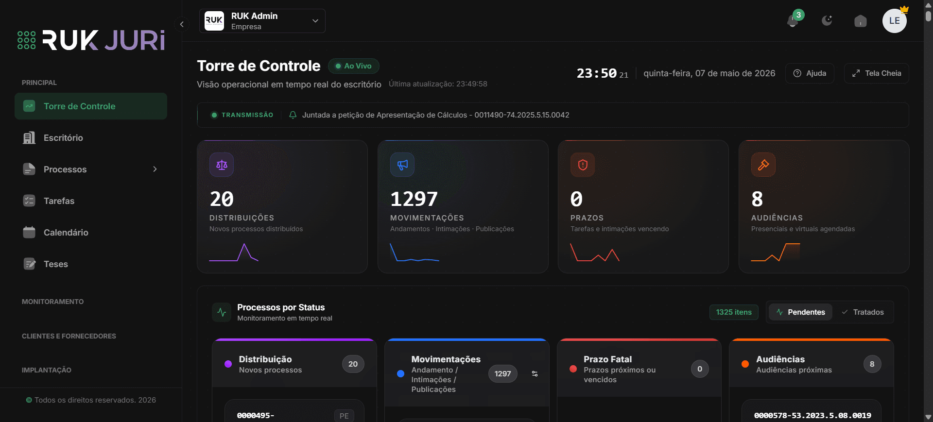Click the Movimentações sparkline chart

click(415, 253)
